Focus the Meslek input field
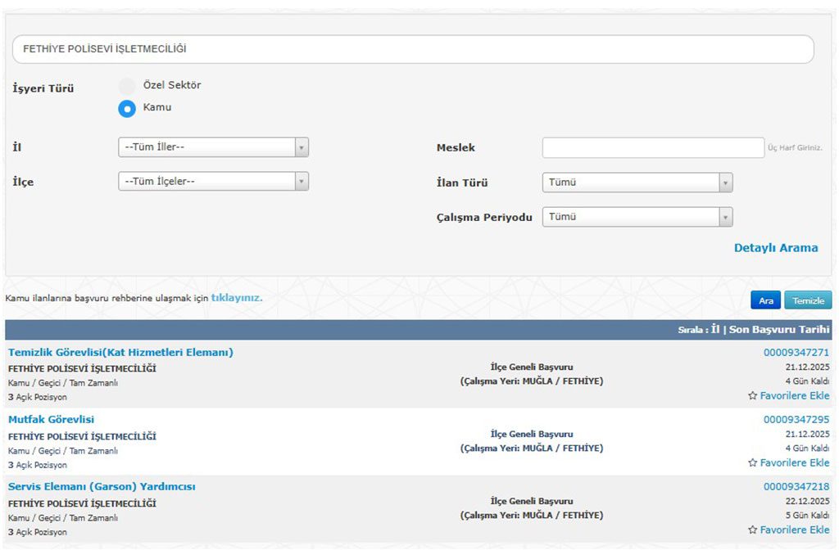 click(652, 148)
